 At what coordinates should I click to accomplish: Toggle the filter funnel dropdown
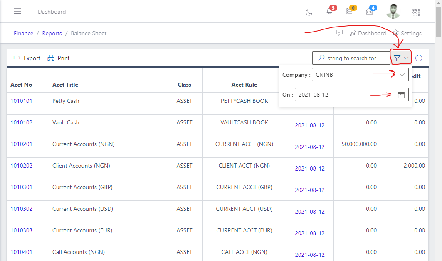click(x=401, y=58)
